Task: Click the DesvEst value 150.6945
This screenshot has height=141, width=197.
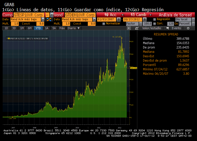Action: 183,56
